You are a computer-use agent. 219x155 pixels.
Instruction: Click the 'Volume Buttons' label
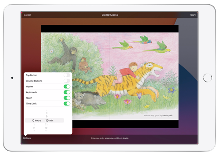tap(34, 81)
